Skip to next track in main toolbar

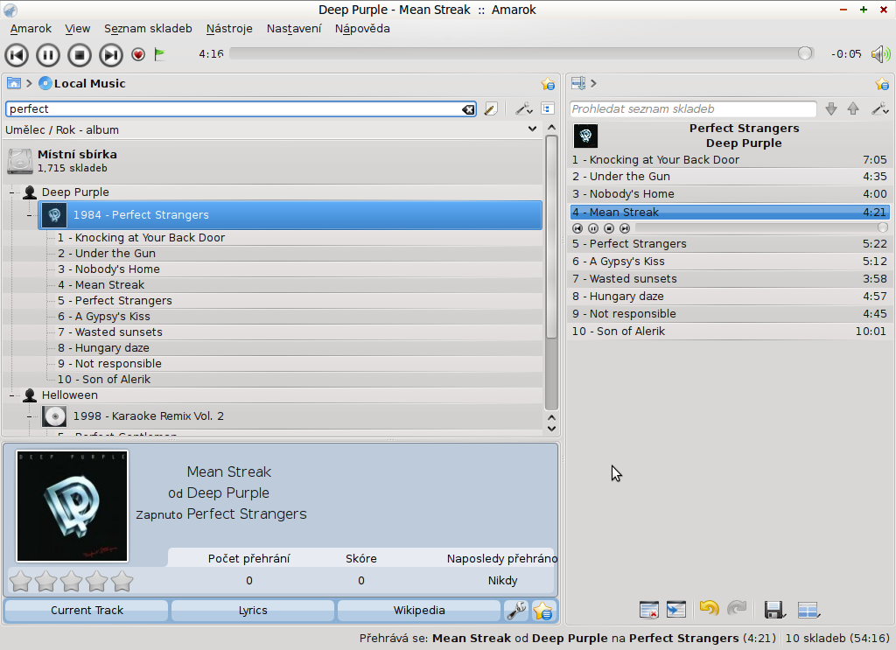(x=111, y=55)
